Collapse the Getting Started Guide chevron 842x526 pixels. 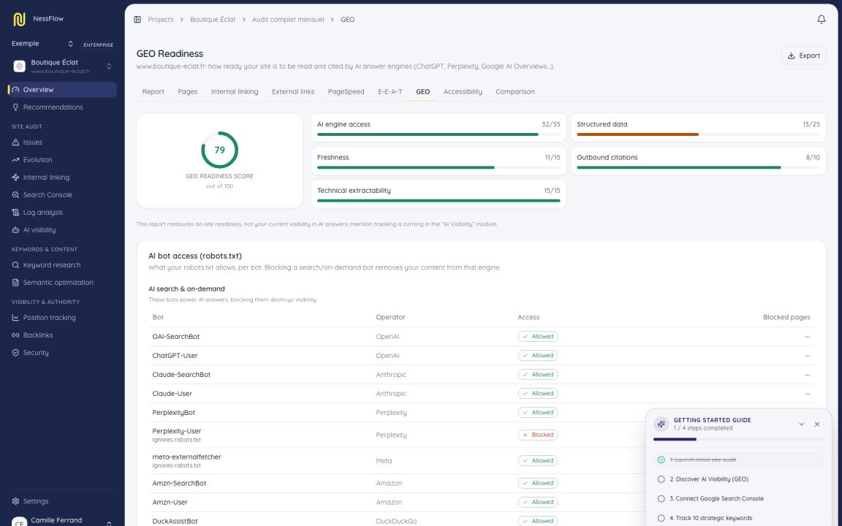tap(801, 424)
